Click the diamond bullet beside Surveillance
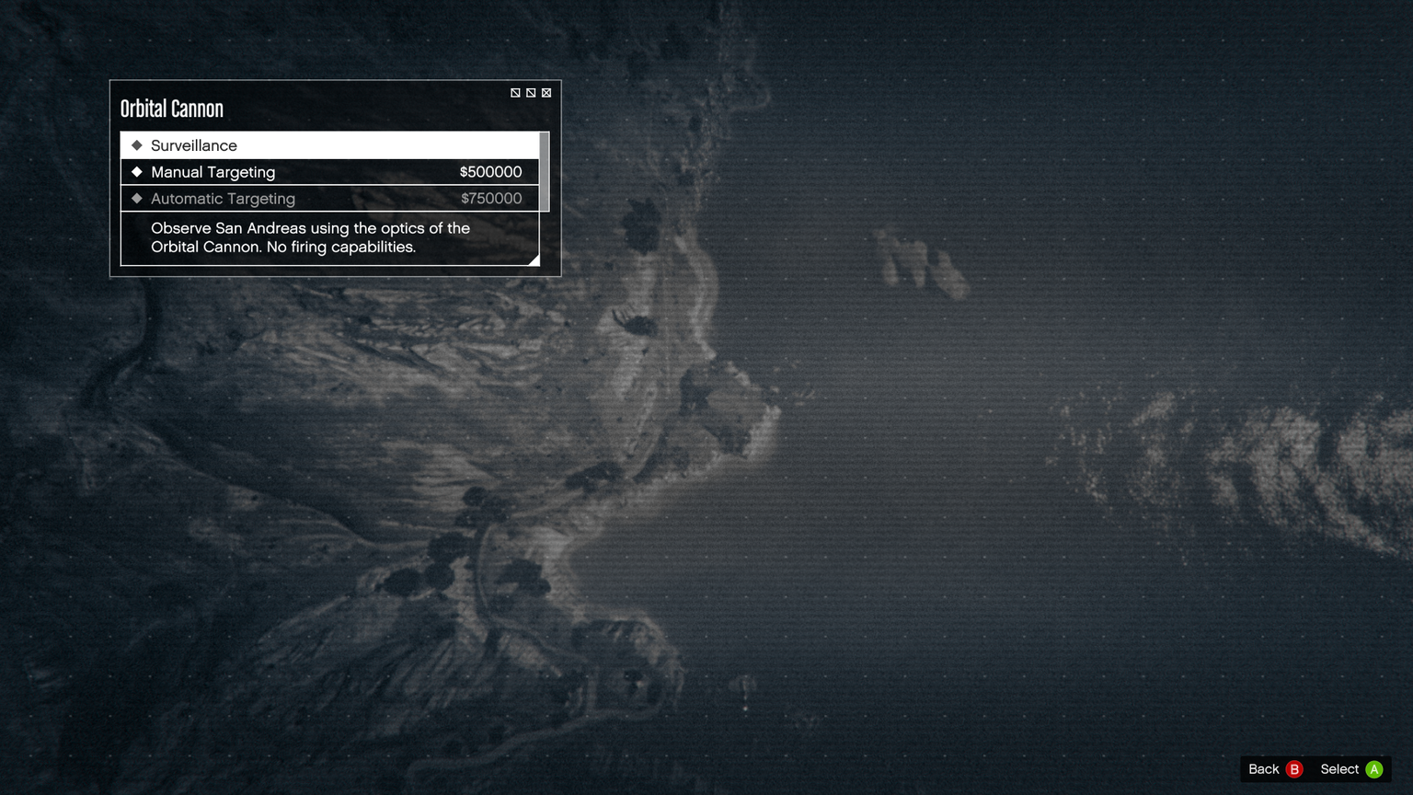Image resolution: width=1413 pixels, height=795 pixels. tap(137, 145)
